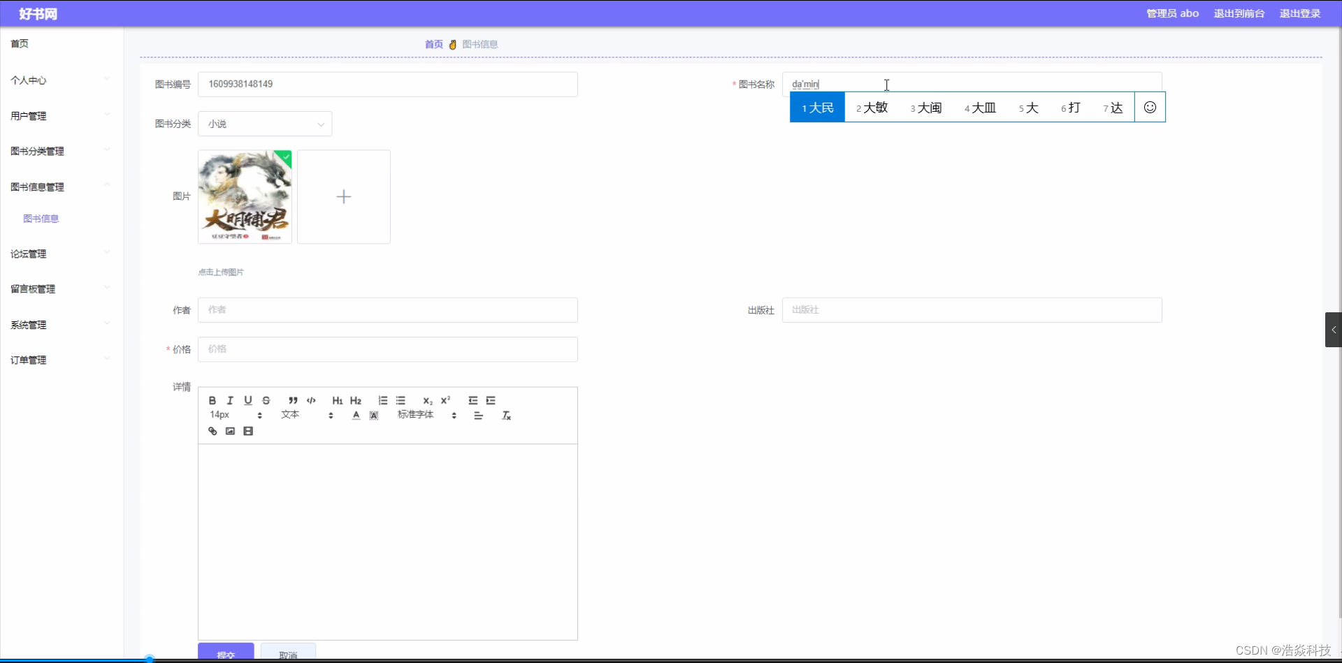Image resolution: width=1342 pixels, height=663 pixels.
Task: Insert an image into the details editor
Action: pyautogui.click(x=230, y=430)
